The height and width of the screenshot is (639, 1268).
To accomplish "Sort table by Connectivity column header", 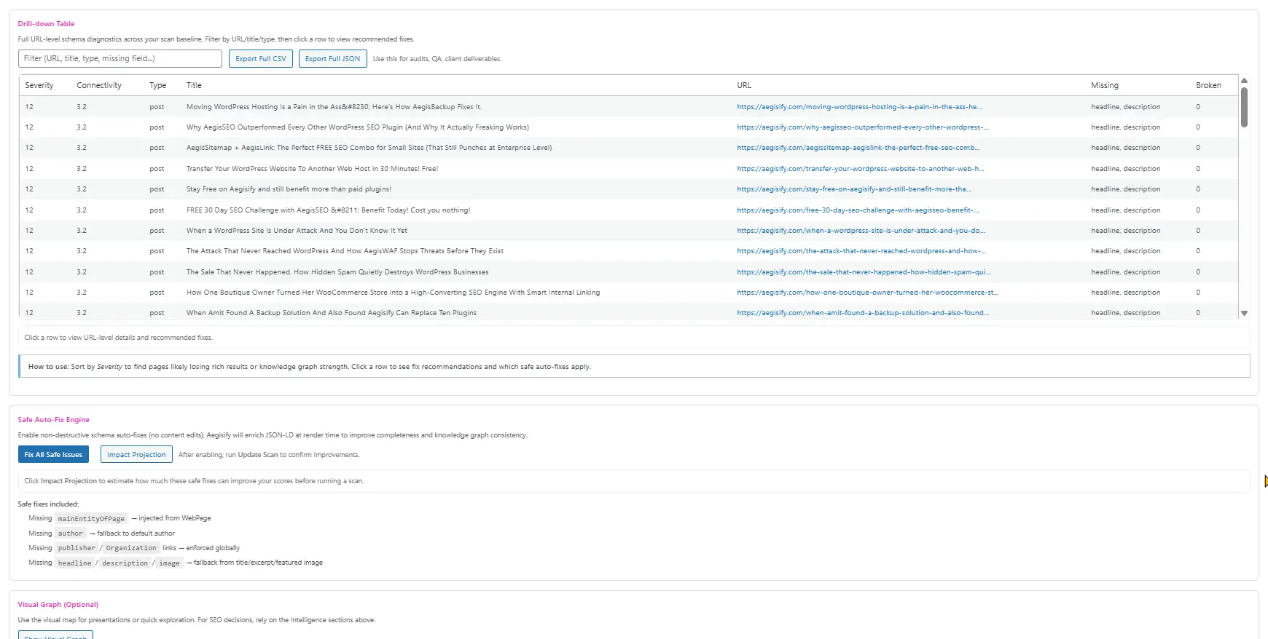I will click(x=99, y=85).
